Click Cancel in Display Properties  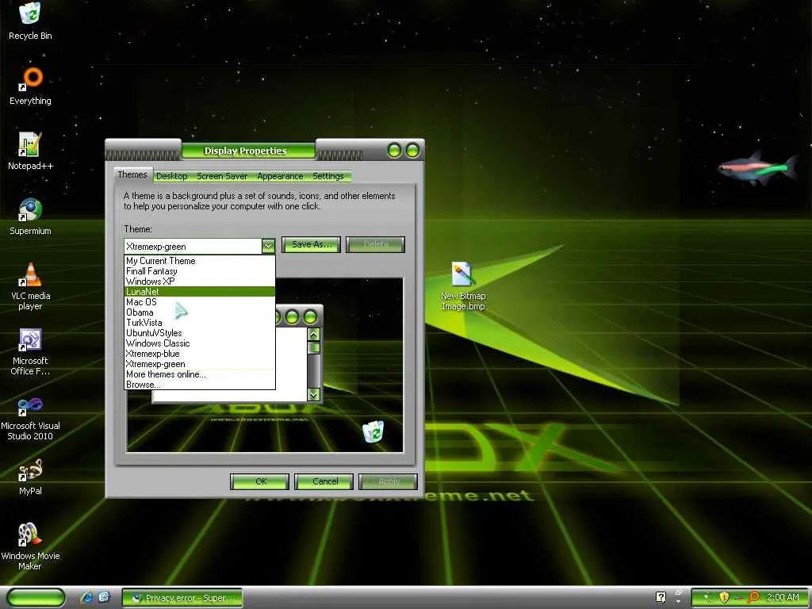(x=324, y=481)
